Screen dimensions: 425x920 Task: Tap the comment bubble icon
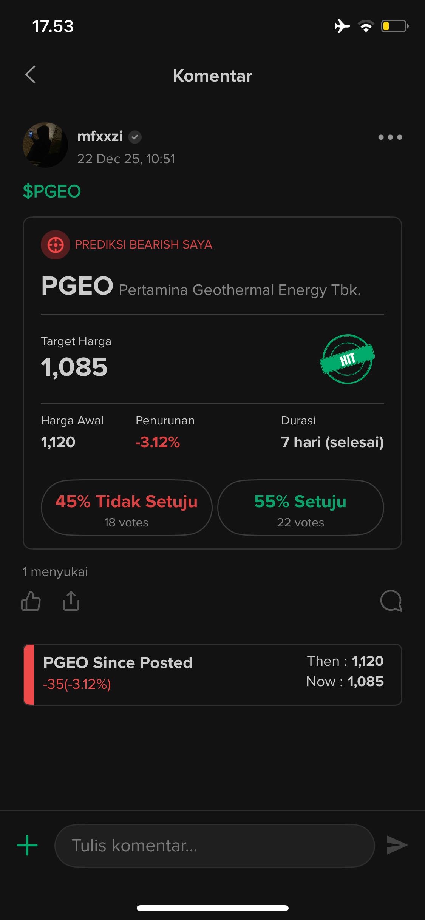click(391, 601)
